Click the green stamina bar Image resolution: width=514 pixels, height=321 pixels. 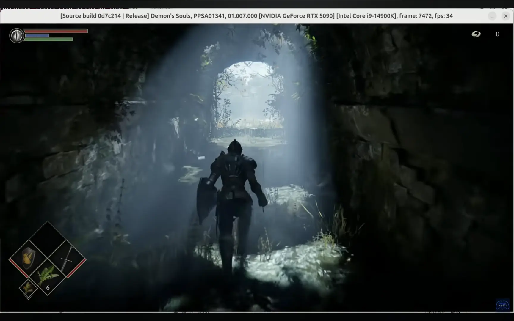coord(48,39)
